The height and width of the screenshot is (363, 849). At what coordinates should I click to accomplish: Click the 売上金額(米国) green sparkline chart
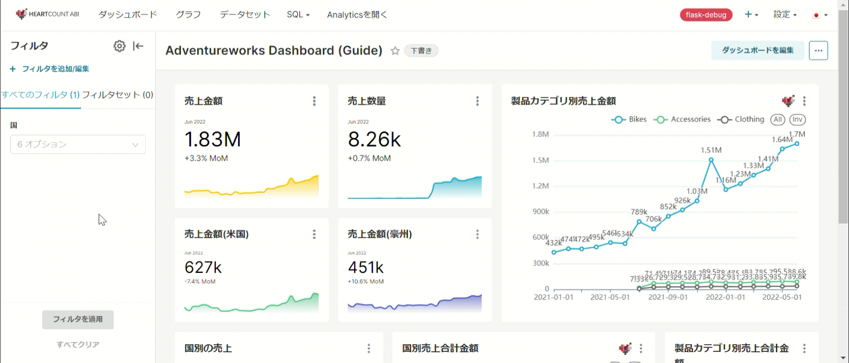coord(252,302)
